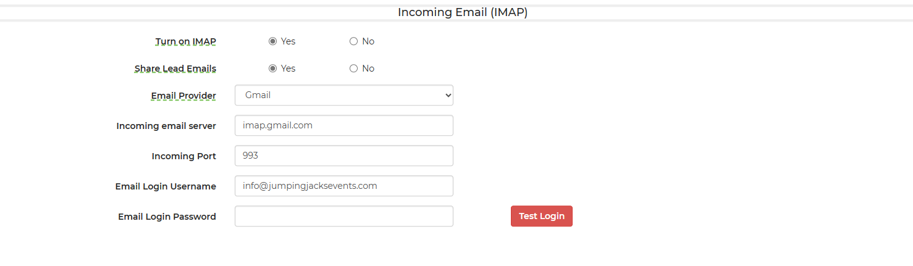
Task: Select Yes for Turn on IMAP
Action: click(x=272, y=41)
